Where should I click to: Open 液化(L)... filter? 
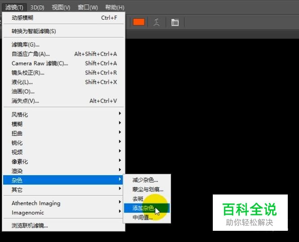[64, 82]
